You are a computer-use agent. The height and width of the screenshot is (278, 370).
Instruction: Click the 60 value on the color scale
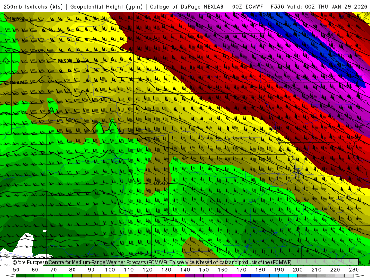(x=35, y=270)
